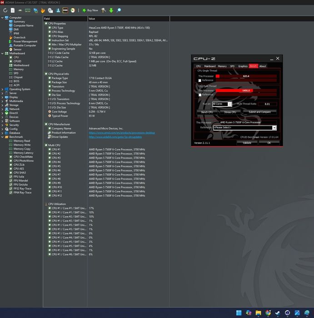The width and height of the screenshot is (314, 318).
Task: Collapse the CPU Utilization section
Action: [46, 204]
